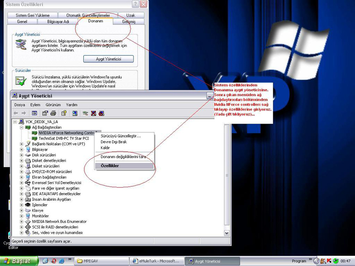The width and height of the screenshot is (355, 266).
Task: Click the Monitörler monitor icon
Action: (28, 216)
